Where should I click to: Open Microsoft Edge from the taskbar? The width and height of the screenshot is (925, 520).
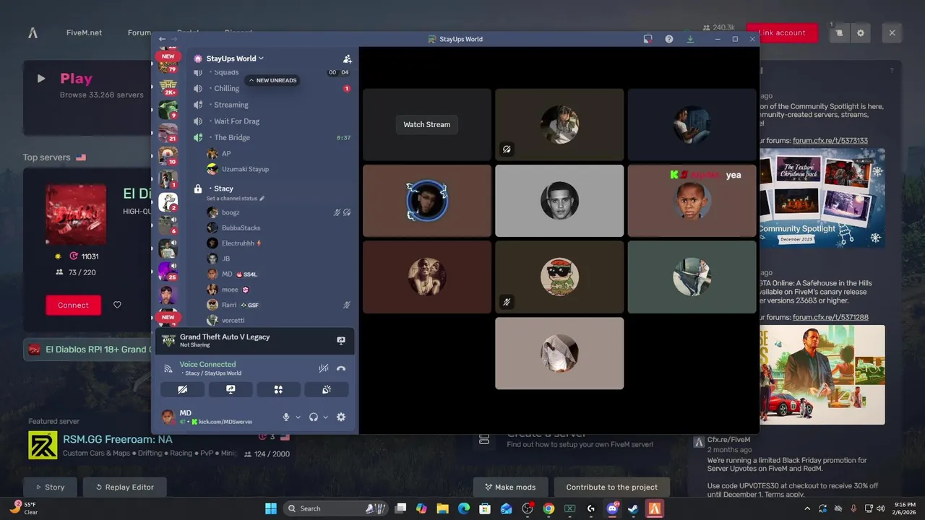[464, 508]
